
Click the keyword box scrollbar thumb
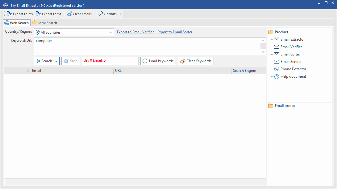[263, 46]
